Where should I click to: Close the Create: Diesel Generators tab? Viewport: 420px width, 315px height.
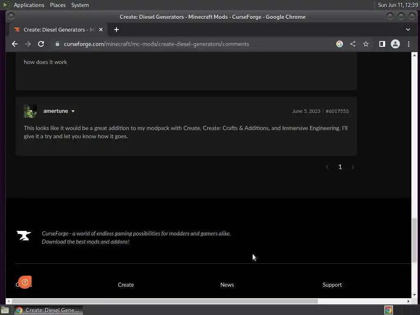click(101, 30)
